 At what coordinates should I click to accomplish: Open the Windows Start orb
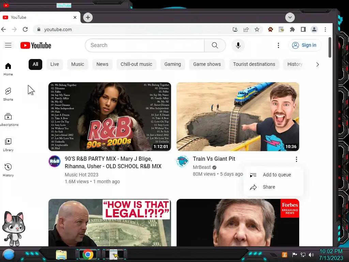(x=9, y=254)
